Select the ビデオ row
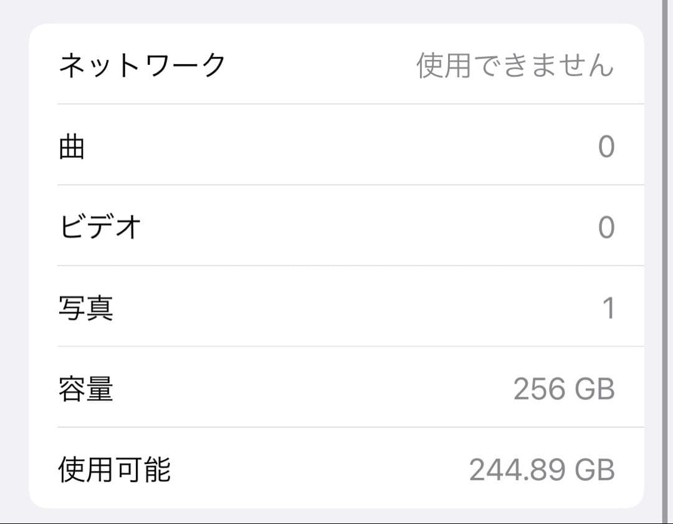 (x=336, y=226)
